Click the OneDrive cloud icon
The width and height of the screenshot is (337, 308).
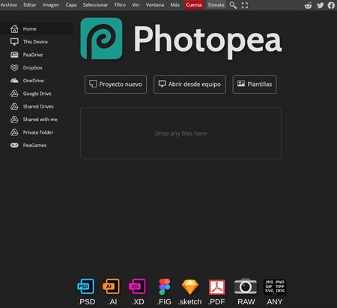pyautogui.click(x=14, y=81)
